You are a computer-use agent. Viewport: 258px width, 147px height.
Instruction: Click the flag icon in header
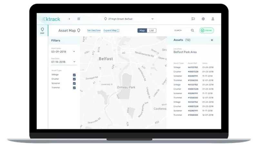[x=193, y=19]
